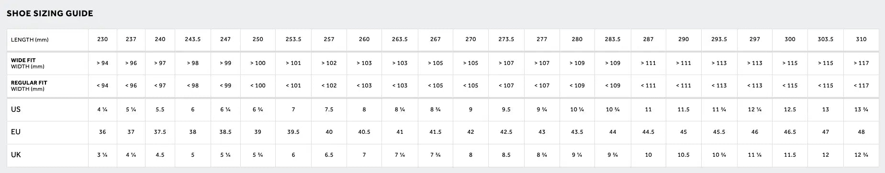
Task: Click the US size 12.5 cell
Action: 790,109
